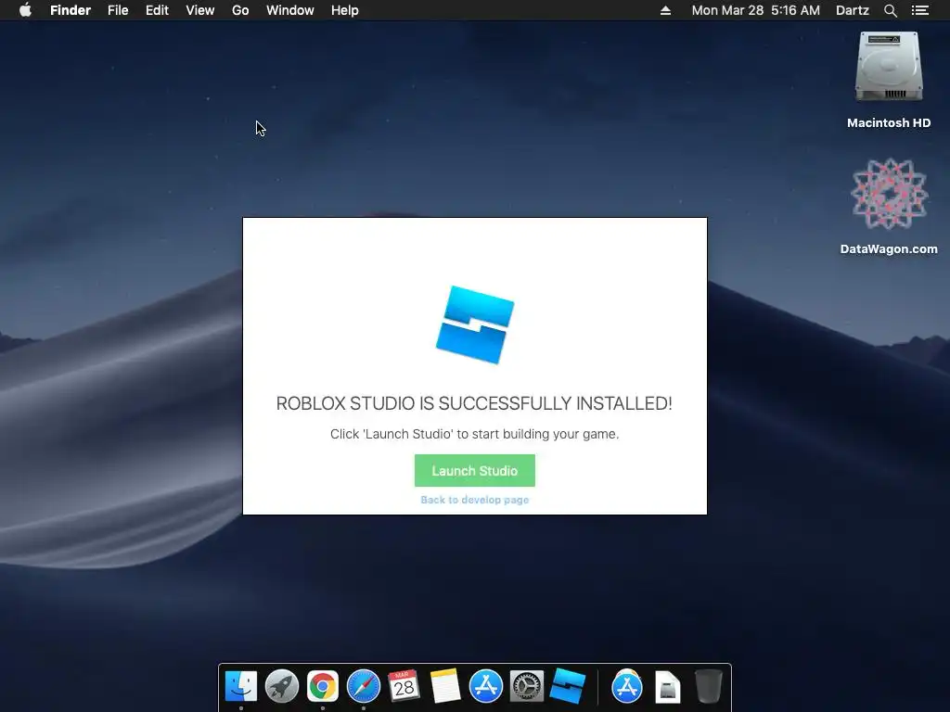Open the File menu
The width and height of the screenshot is (950, 712).
click(118, 10)
